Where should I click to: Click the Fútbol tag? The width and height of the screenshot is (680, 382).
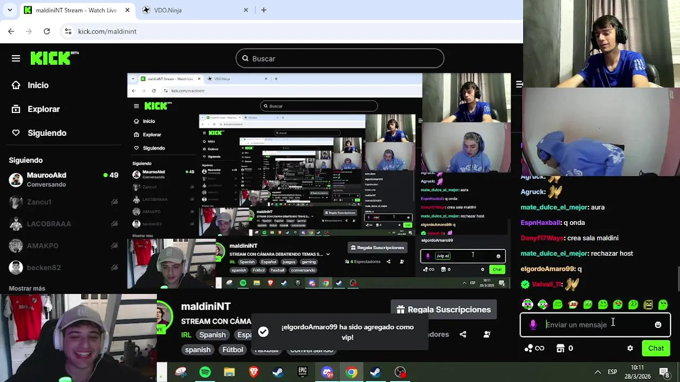tap(233, 350)
